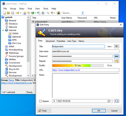
Task: Click the Perform Auto-Type toolbar icon
Action: coord(43,13)
